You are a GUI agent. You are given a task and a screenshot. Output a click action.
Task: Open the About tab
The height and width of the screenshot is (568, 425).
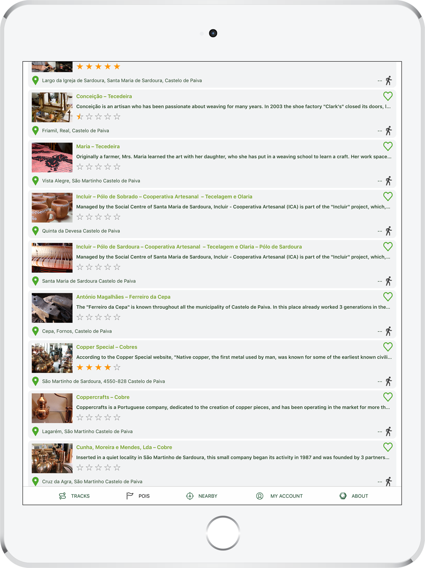354,496
